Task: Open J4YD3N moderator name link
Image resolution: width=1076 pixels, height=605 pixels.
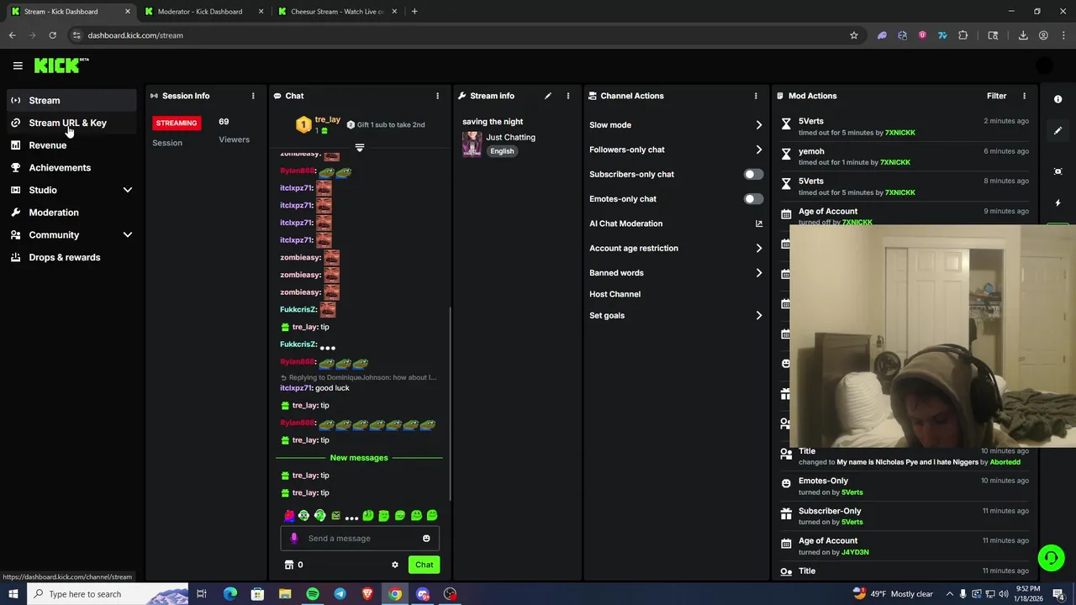Action: (x=854, y=552)
